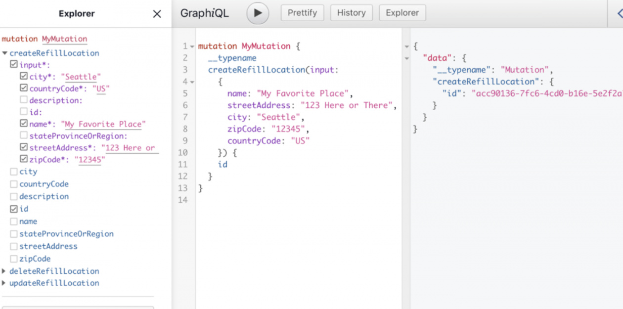This screenshot has width=623, height=309.
Task: Edit the "12345" zipCode value in Explorer
Action: tap(89, 160)
